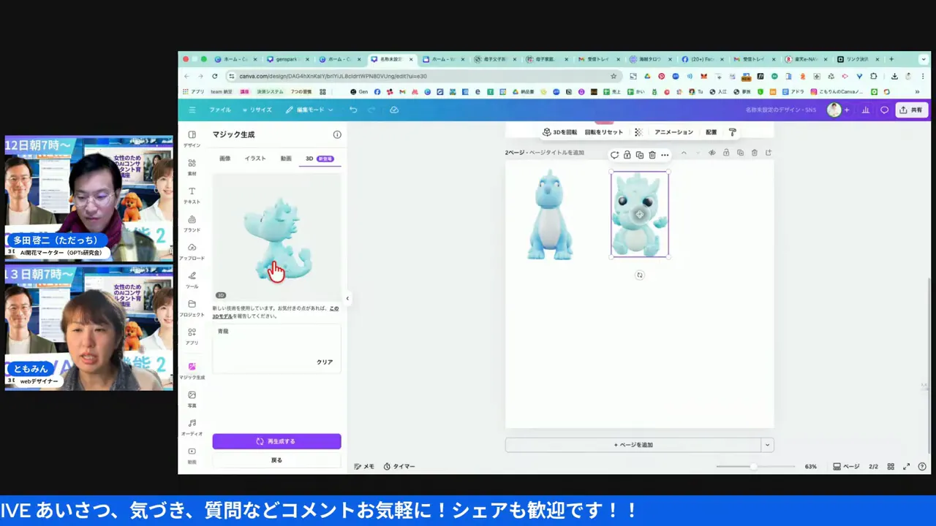Switch to full screen presentation view

[x=906, y=466]
